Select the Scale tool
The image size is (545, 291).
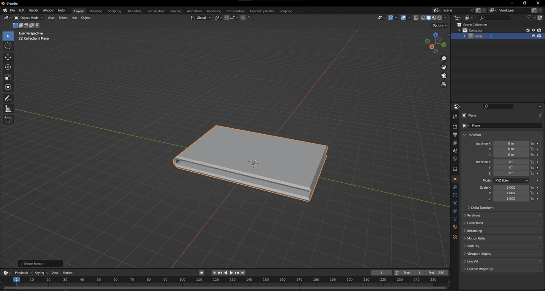click(8, 77)
